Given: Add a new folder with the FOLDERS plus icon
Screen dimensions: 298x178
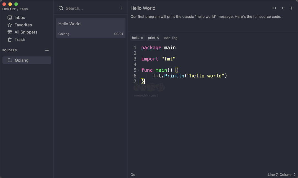Looking at the screenshot, I should [x=47, y=50].
